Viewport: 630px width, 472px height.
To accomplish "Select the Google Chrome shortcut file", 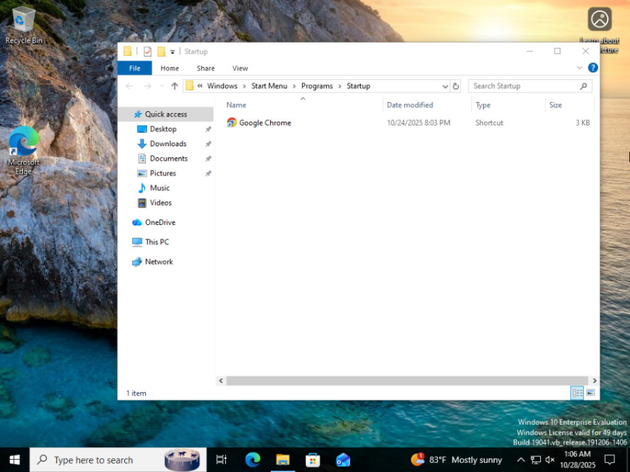I will [x=265, y=123].
